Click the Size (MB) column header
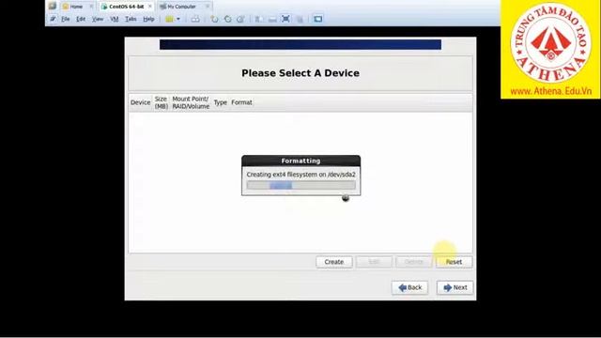This screenshot has height=338, width=601. 161,102
